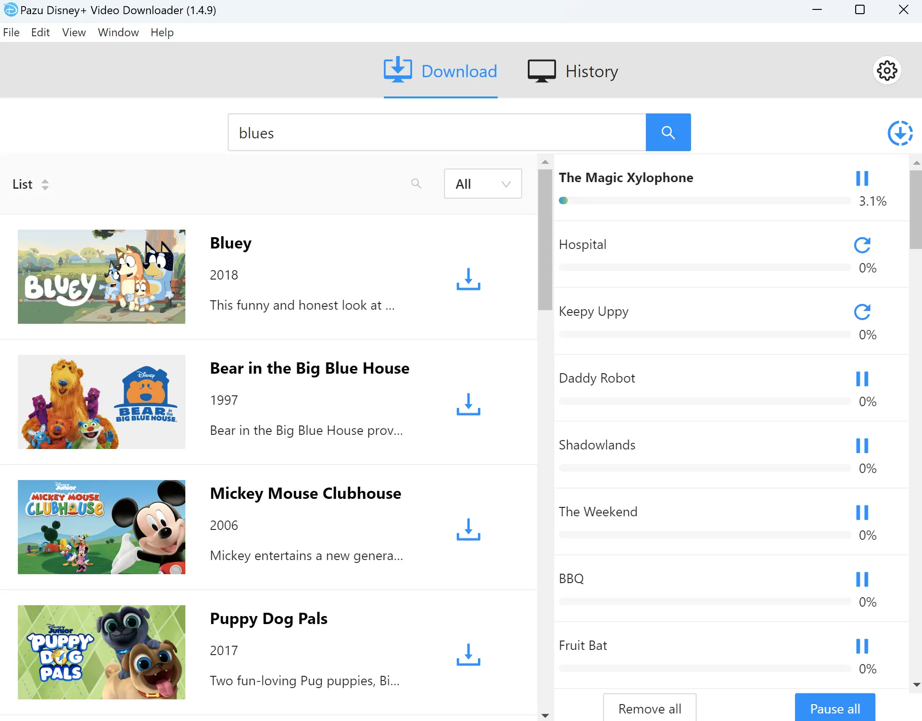Image resolution: width=922 pixels, height=721 pixels.
Task: Select the Mickey Mouse Clubhouse title
Action: tap(305, 493)
